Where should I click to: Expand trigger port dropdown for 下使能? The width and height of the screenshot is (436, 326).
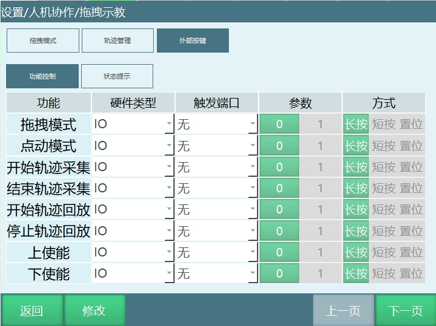tap(217, 273)
